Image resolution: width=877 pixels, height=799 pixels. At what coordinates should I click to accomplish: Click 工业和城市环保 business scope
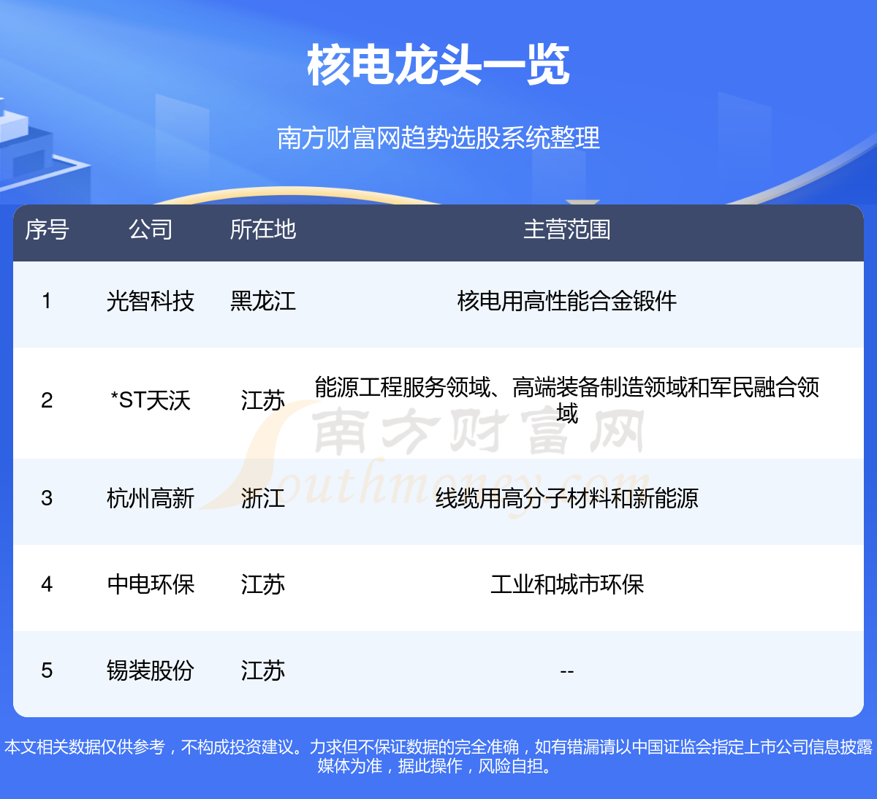coord(567,584)
